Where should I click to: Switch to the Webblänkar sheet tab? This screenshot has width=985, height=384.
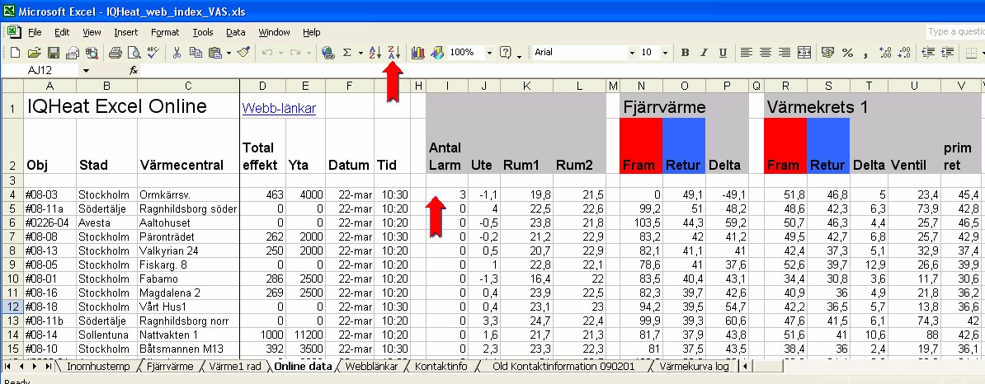(372, 366)
